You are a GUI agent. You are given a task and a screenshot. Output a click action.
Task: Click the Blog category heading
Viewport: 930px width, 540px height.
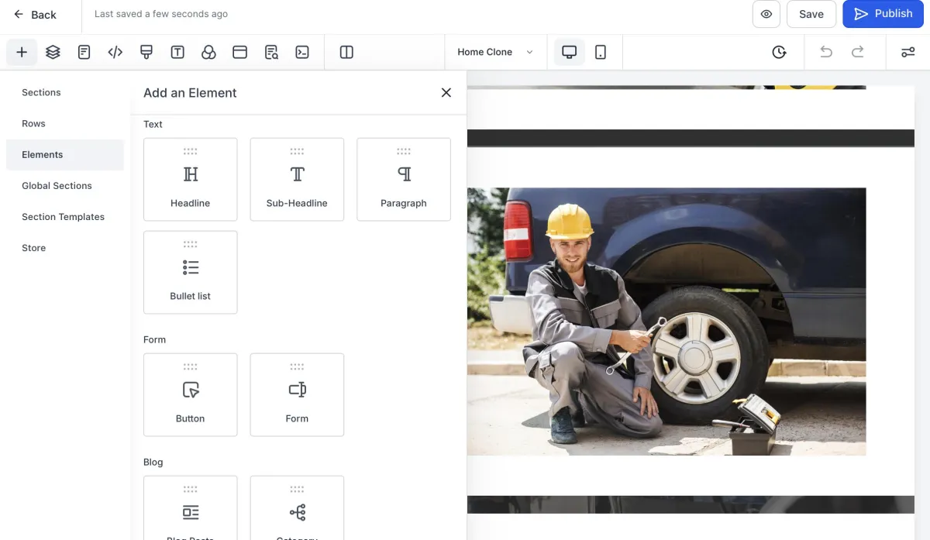click(153, 462)
